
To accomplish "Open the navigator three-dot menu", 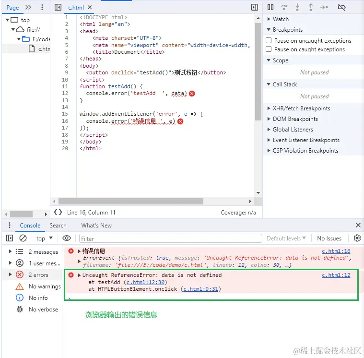I will (x=42, y=7).
